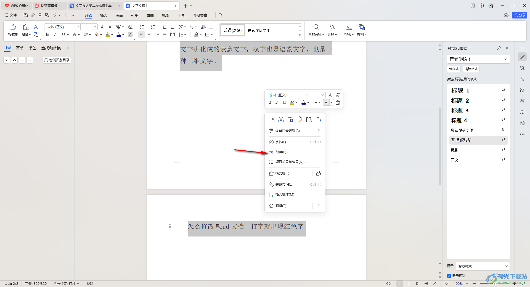Click the paste text-only icon in context menu
The image size is (530, 287).
click(x=309, y=119)
